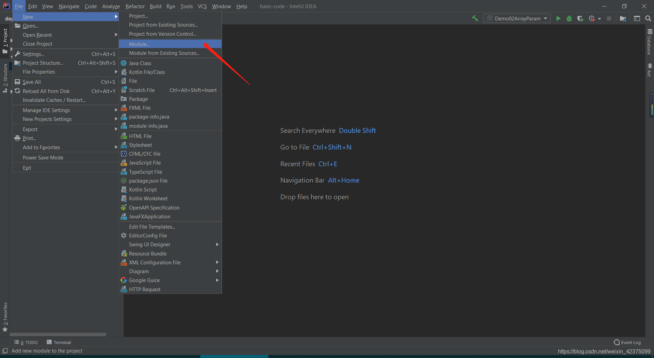Open Settings... from File menu

coord(65,54)
